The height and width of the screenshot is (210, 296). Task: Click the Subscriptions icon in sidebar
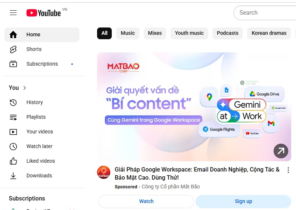[x=13, y=64]
